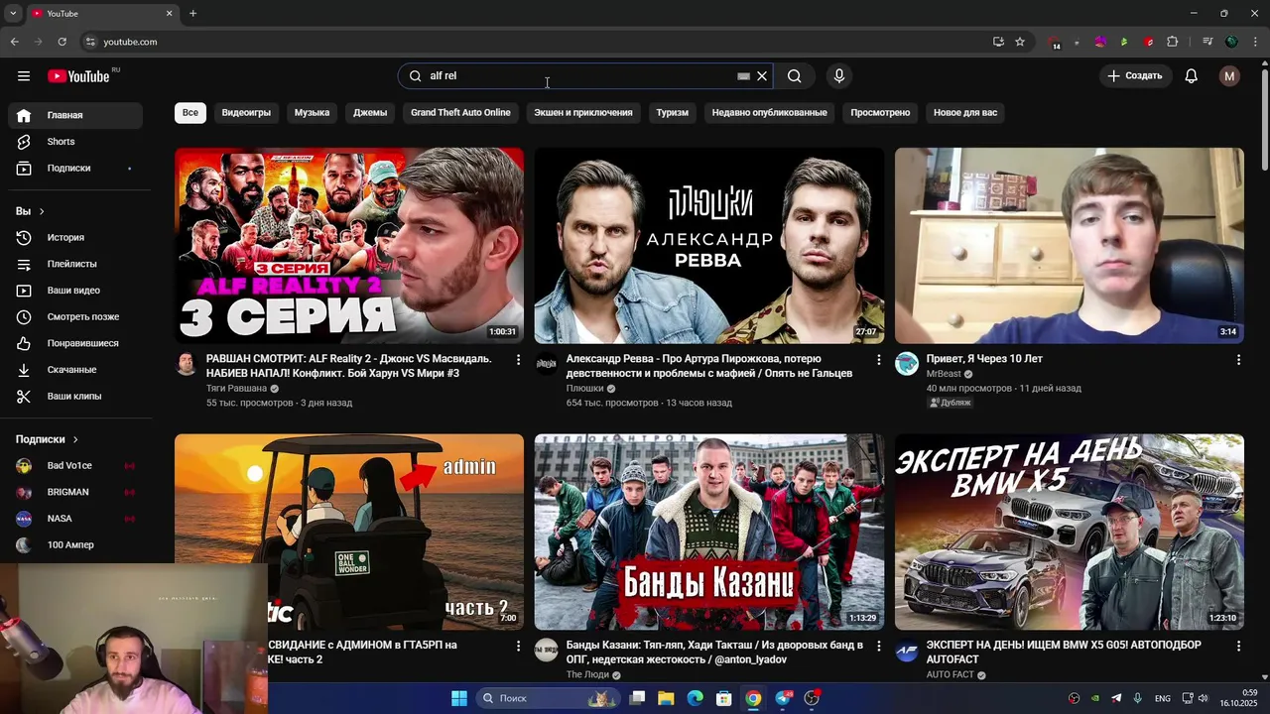Open more options for РАВШАН СМОТРИТ video
Screen dimensions: 1270x714
click(518, 360)
